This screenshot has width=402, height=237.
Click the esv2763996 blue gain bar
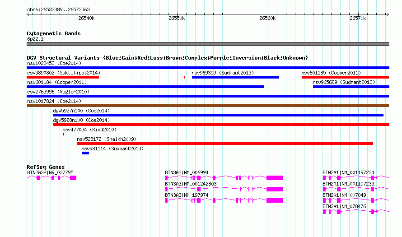coord(208,96)
